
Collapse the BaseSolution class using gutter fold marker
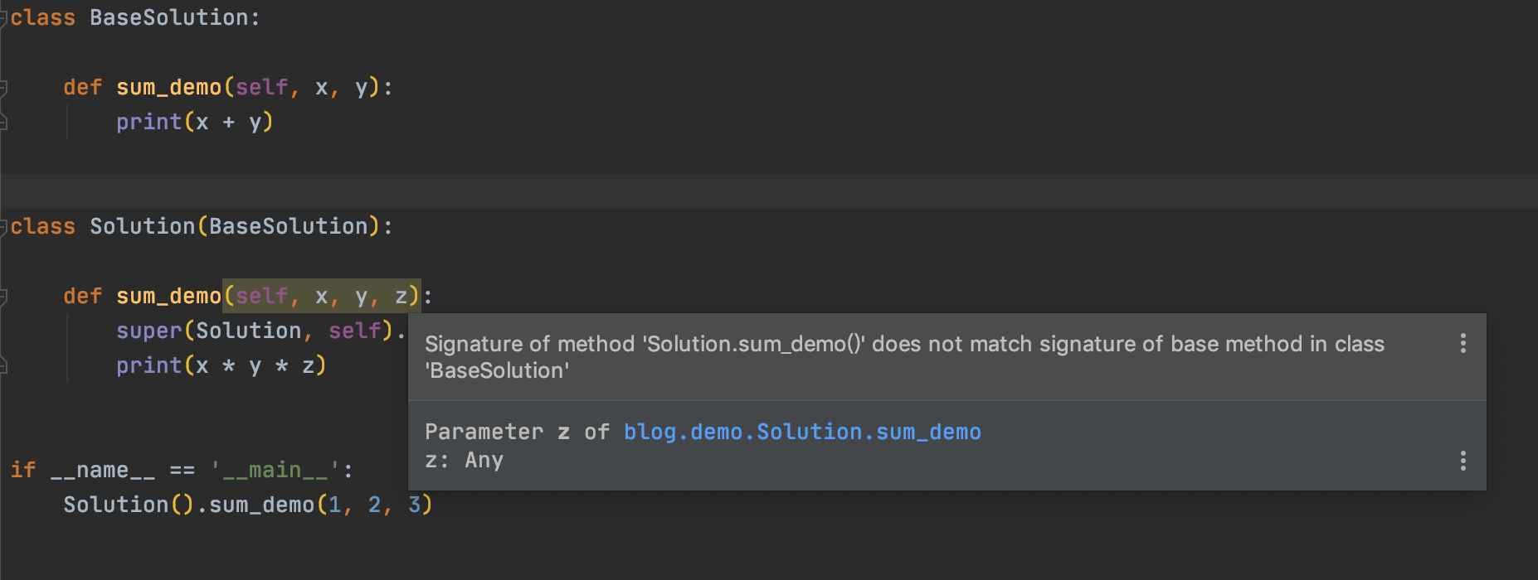click(4, 17)
